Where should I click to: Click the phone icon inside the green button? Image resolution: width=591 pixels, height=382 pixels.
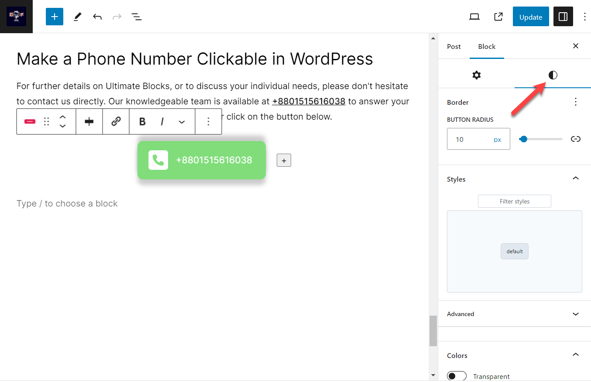click(x=158, y=160)
